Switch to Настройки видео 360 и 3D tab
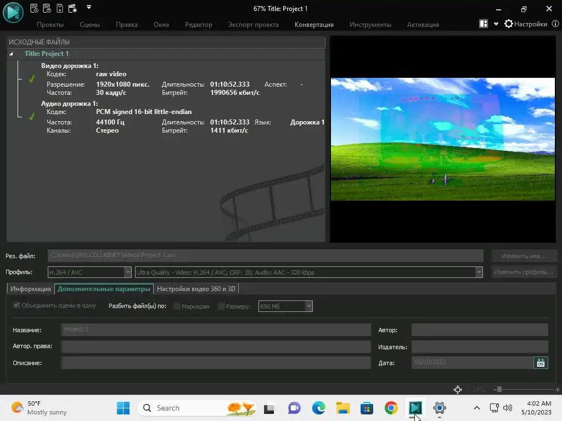Screen dimensions: 562x421 [196, 289]
